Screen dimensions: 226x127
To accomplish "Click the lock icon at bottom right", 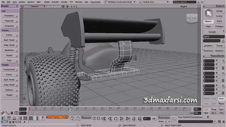I will point(223,121).
